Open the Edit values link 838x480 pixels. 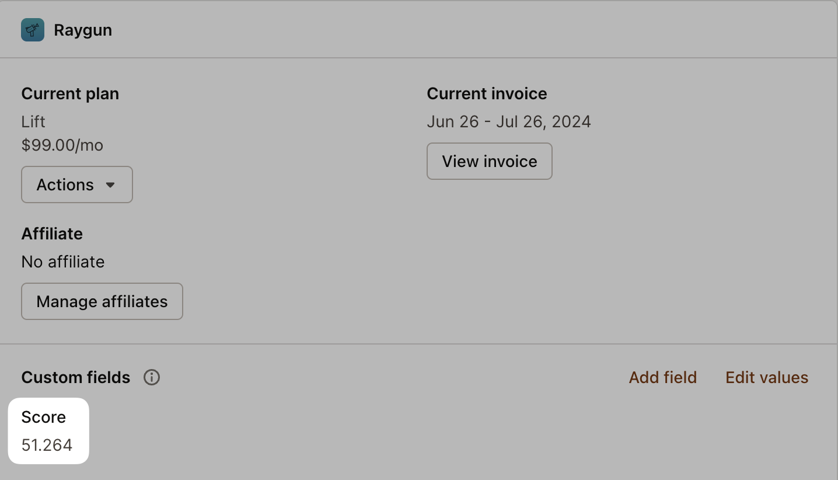coord(766,377)
